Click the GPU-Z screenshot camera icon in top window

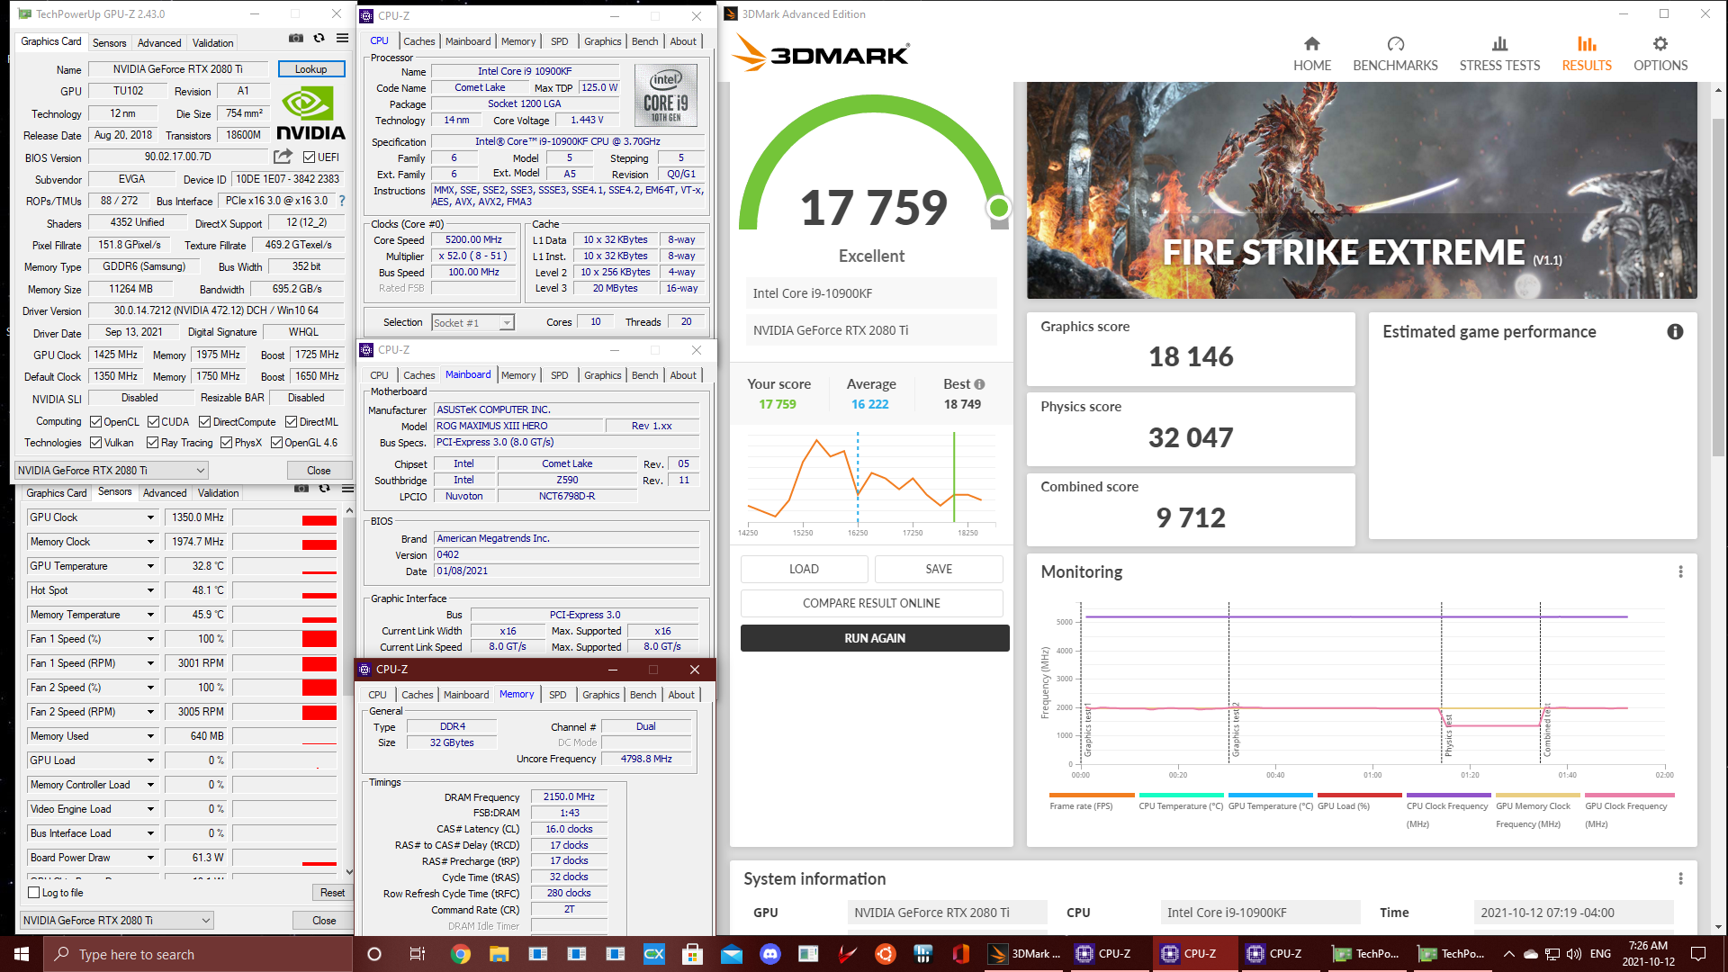pos(295,39)
